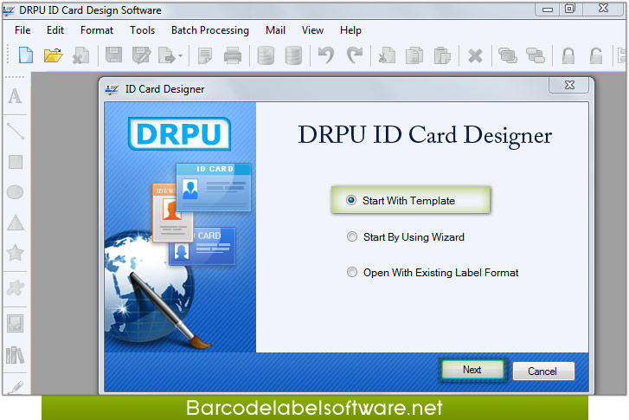Select the Triangle shape tool
Viewport: 629px width, 420px height.
(x=16, y=223)
